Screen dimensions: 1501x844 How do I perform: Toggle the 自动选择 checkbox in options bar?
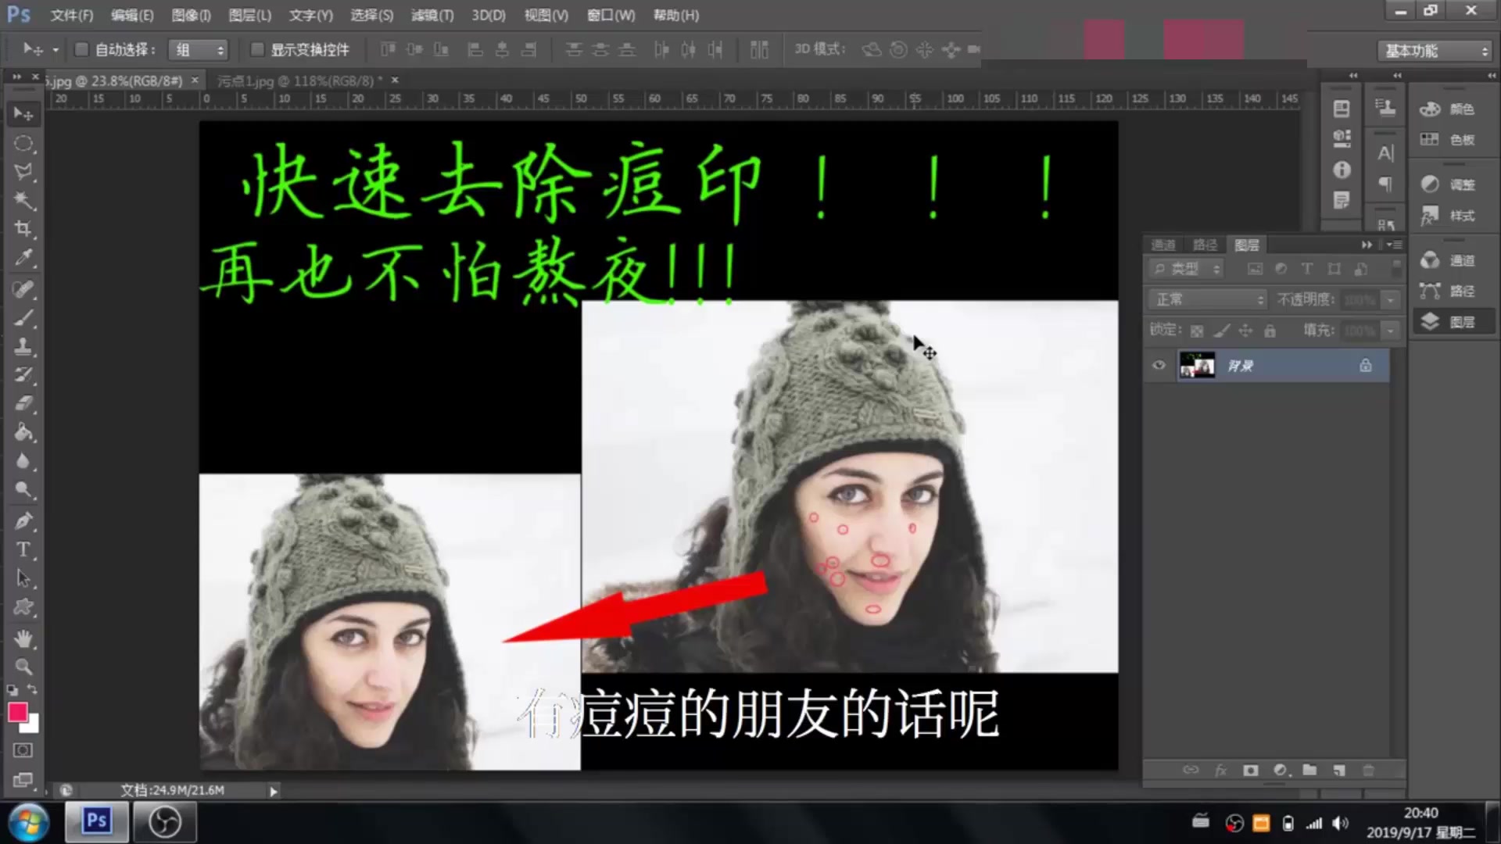point(81,49)
